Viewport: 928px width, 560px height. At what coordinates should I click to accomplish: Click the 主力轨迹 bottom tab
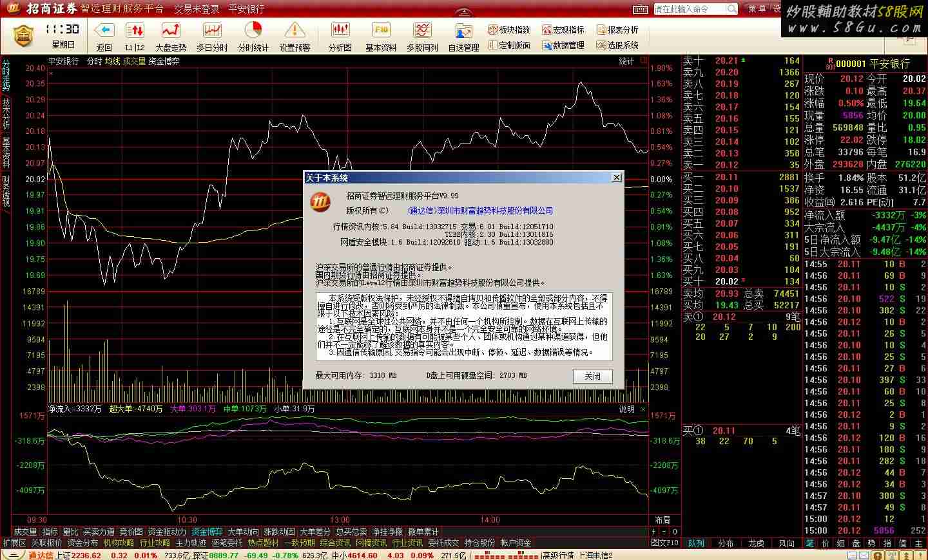191,543
